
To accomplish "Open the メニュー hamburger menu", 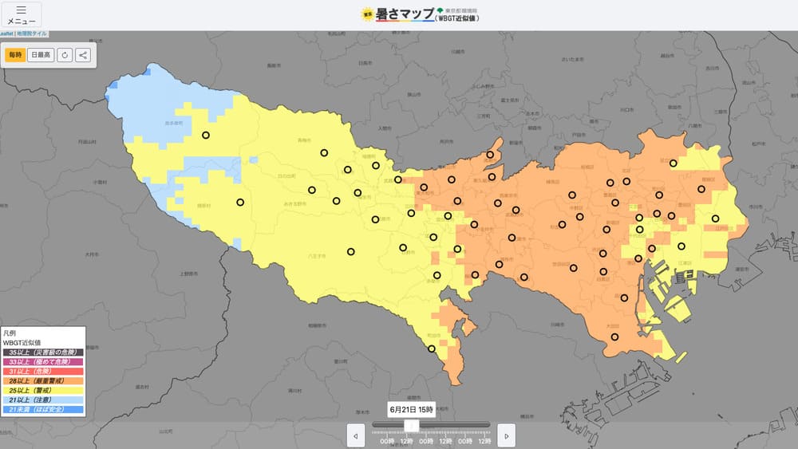I will pyautogui.click(x=21, y=15).
